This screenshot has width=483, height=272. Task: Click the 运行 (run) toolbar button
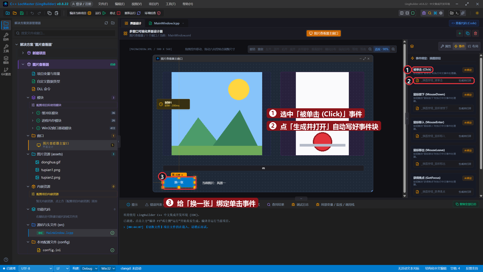pyautogui.click(x=100, y=13)
